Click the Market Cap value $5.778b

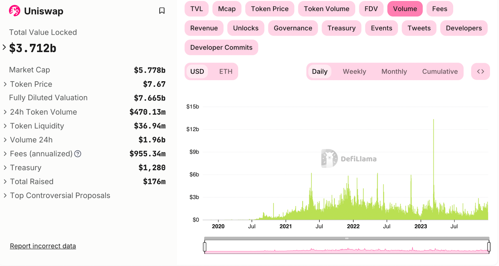[x=150, y=70]
